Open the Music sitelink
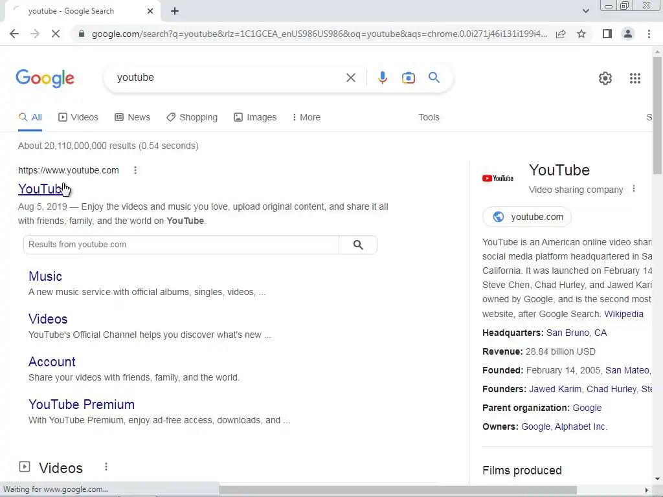 click(45, 276)
